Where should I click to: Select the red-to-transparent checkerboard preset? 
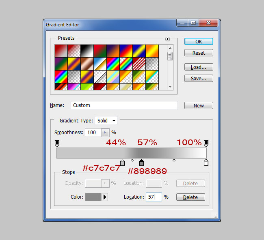[74, 51]
